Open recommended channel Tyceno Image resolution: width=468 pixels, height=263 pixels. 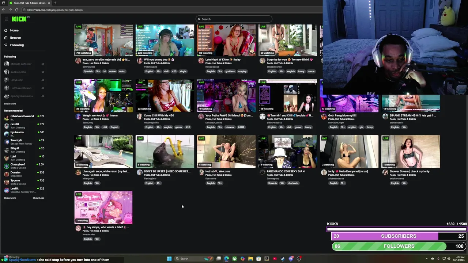[x=24, y=182]
